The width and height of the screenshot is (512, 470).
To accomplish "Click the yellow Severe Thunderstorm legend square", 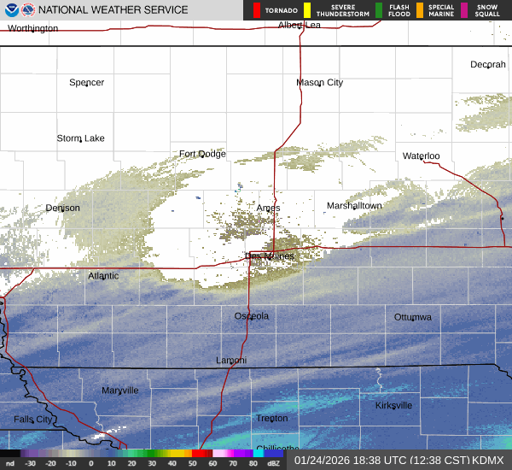I will pyautogui.click(x=306, y=10).
